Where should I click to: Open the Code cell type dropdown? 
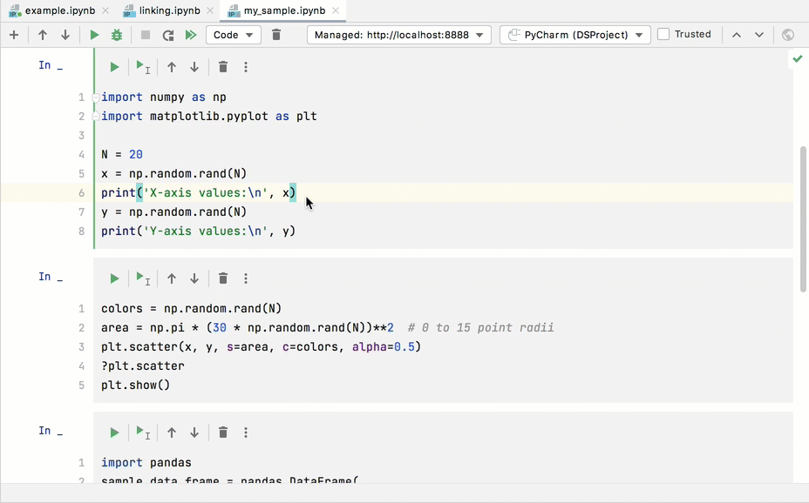pos(232,34)
